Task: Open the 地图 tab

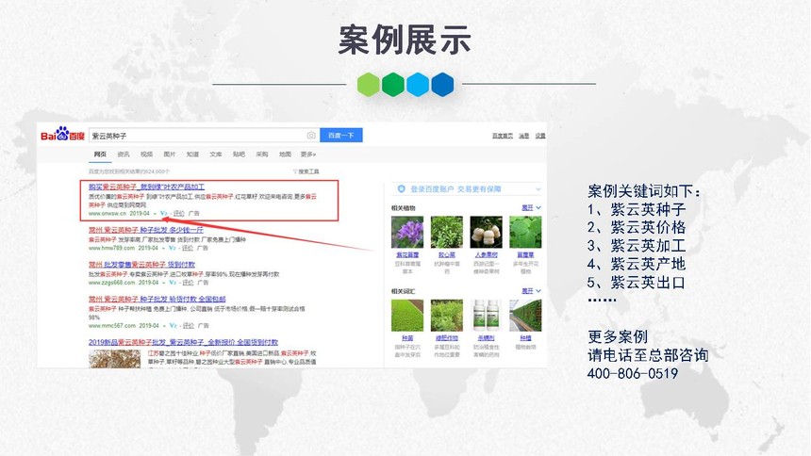Action: [x=285, y=155]
